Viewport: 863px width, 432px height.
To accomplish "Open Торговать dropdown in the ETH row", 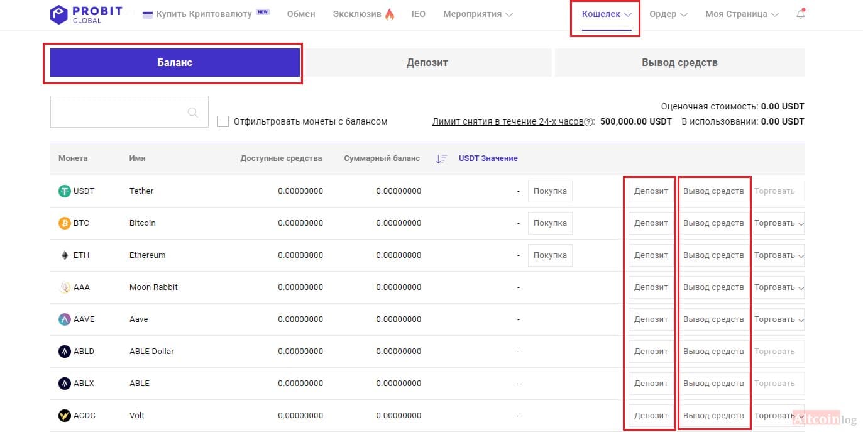I will click(779, 255).
